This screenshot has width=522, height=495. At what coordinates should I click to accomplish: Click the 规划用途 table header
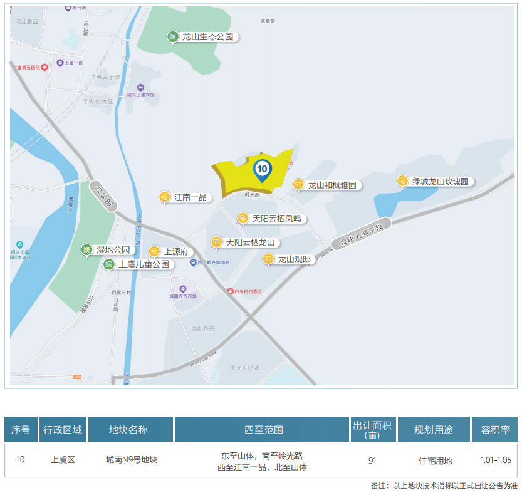[x=434, y=429]
